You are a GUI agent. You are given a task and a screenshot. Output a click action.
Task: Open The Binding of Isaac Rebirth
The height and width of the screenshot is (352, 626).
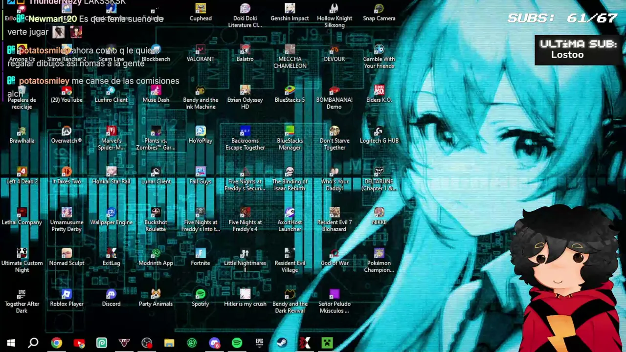coord(290,179)
